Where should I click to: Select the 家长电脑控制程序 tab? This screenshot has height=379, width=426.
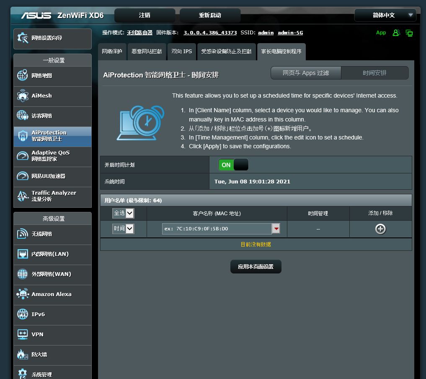281,52
